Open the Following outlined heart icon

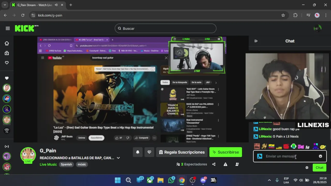[x=7, y=63]
